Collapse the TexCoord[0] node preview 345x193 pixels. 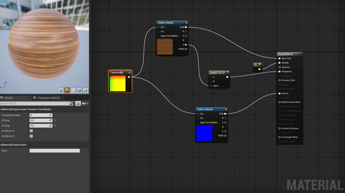point(130,72)
